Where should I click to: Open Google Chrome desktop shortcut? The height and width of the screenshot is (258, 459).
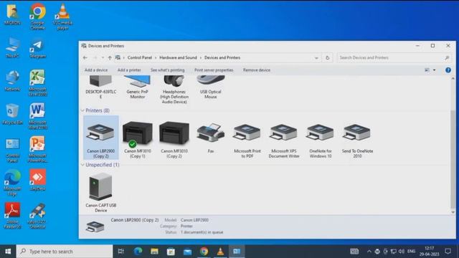tap(37, 16)
